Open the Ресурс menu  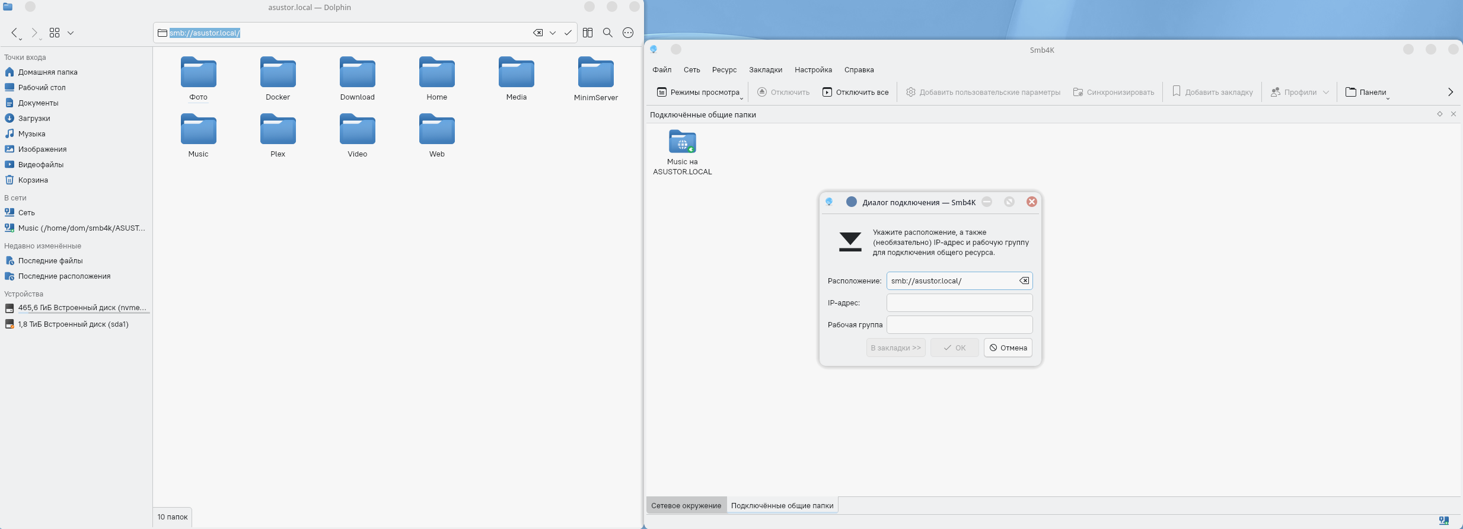[724, 69]
